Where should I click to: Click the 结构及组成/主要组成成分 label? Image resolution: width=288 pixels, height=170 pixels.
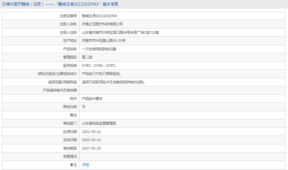(57, 74)
